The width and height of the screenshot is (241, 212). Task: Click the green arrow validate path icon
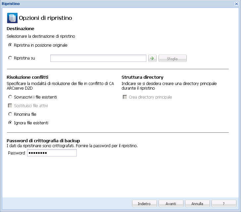coord(152,58)
